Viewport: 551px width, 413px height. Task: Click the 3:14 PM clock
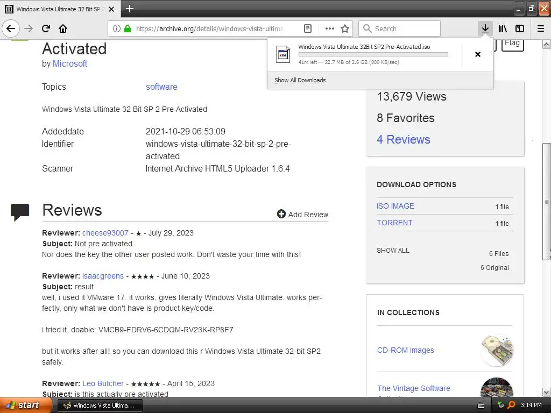pyautogui.click(x=531, y=405)
